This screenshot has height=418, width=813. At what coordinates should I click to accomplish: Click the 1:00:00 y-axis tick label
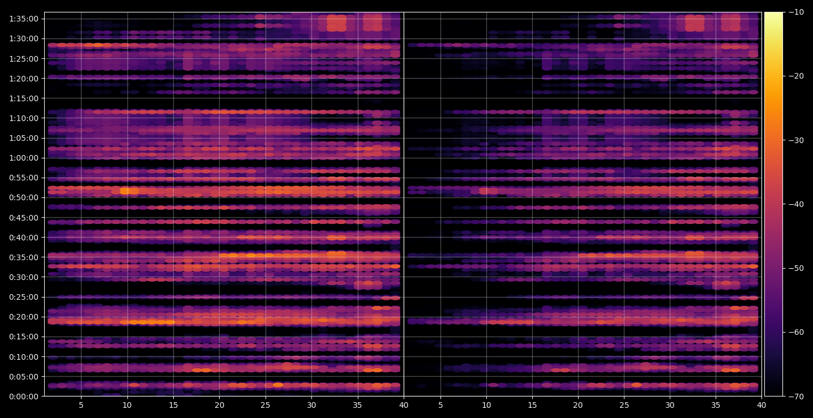coord(24,158)
